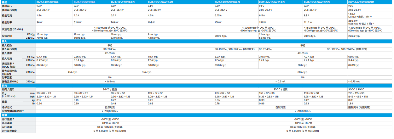Select the 纹波电压 (20MHz) row label
Screen dimensions: 394x139
(13, 29)
